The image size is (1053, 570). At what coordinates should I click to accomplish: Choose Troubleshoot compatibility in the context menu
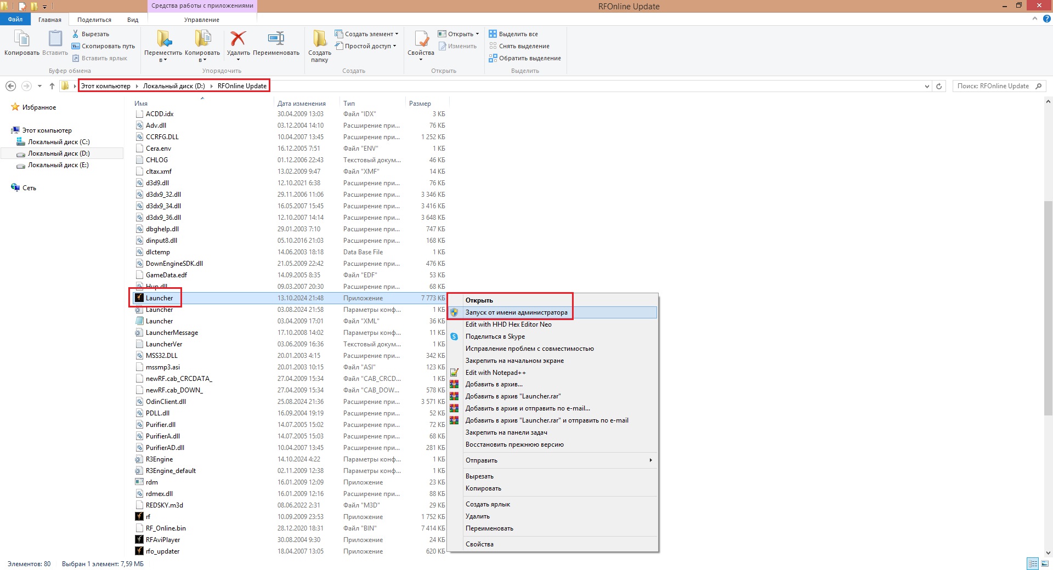click(x=530, y=349)
